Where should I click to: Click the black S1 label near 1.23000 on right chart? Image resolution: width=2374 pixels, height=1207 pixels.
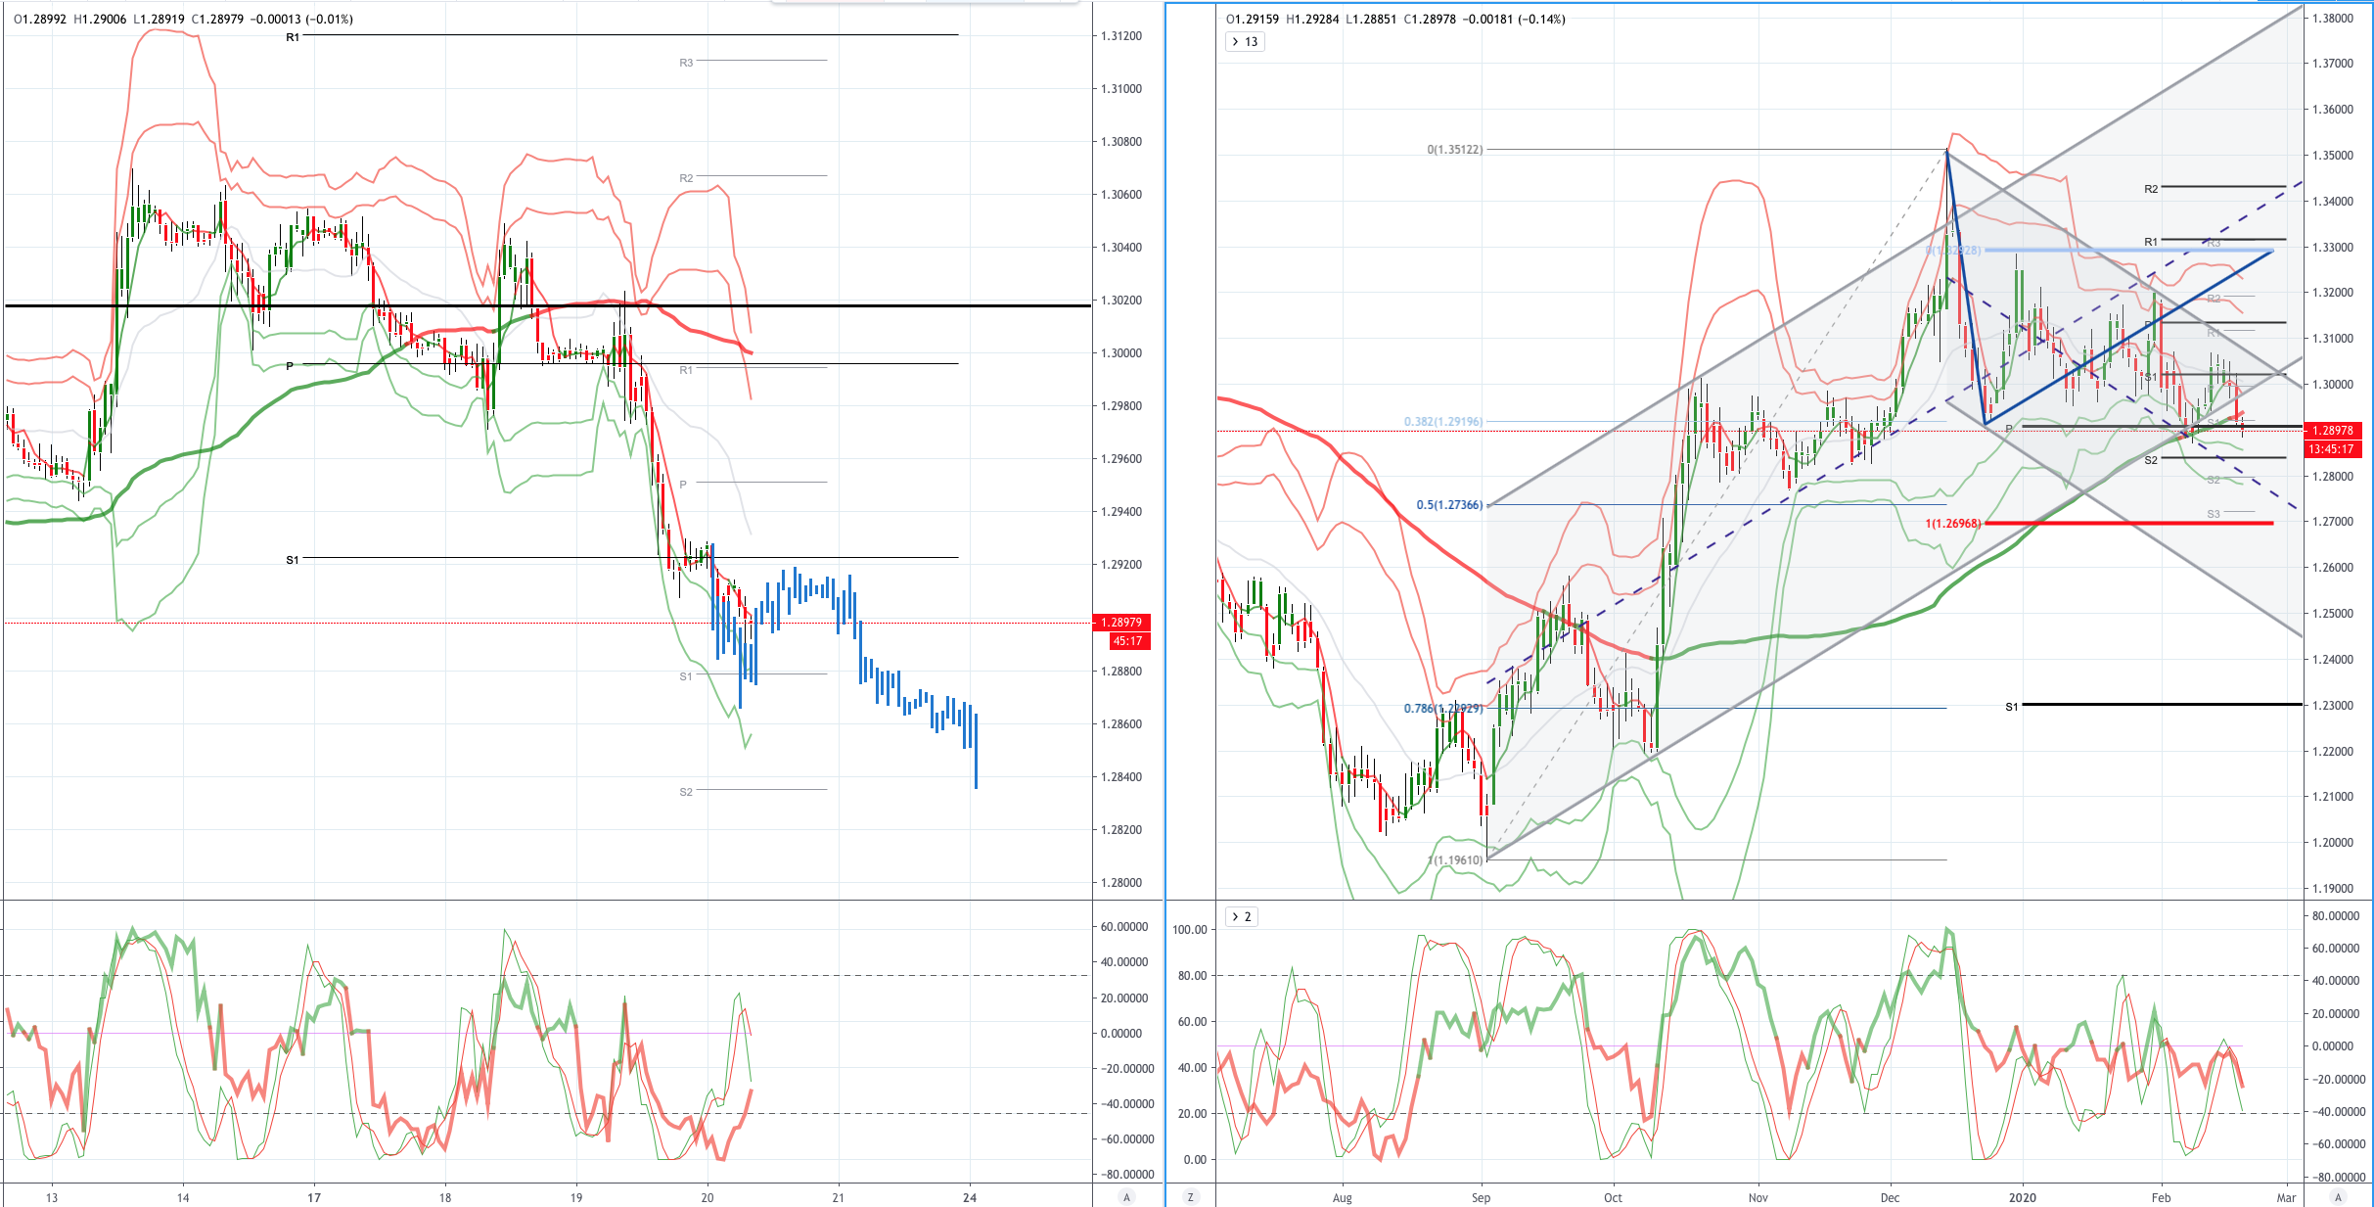pyautogui.click(x=2012, y=707)
